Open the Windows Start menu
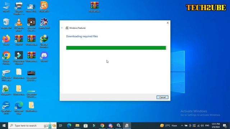Image resolution: width=230 pixels, height=129 pixels. click(x=4, y=125)
